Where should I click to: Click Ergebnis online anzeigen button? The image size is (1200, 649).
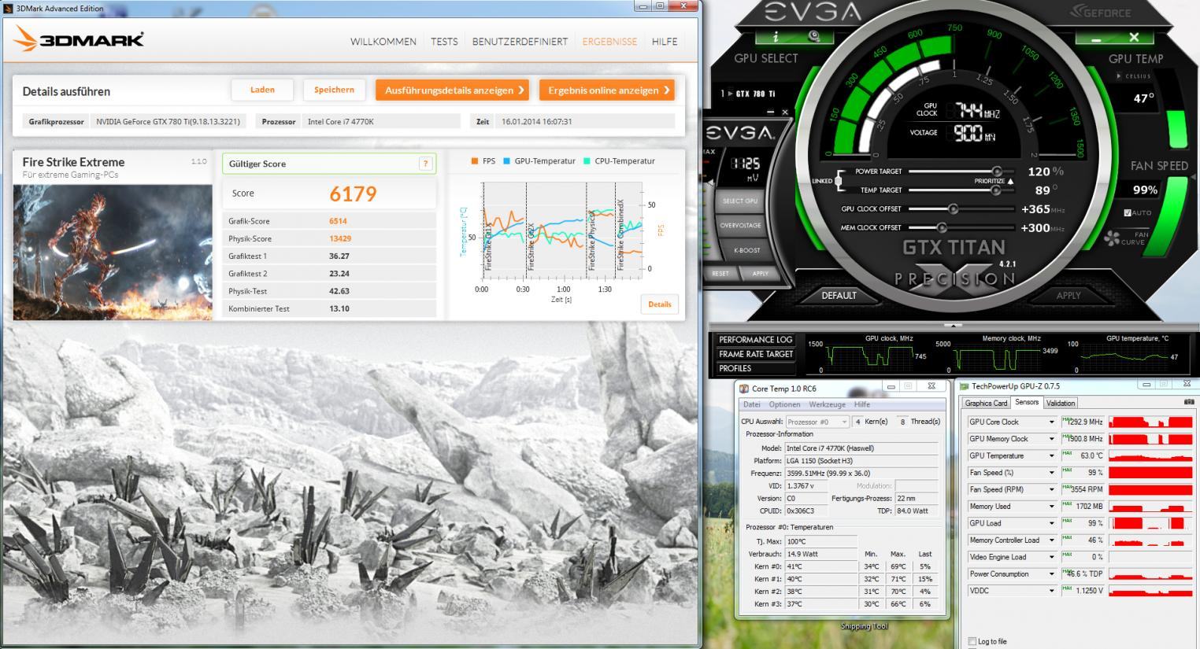tap(606, 90)
